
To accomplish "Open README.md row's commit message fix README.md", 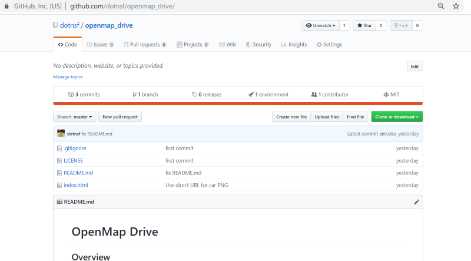I will (184, 173).
